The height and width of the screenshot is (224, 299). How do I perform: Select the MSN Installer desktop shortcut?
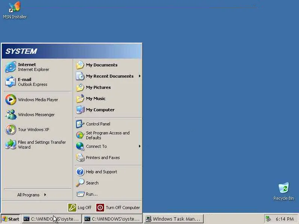coord(15,10)
